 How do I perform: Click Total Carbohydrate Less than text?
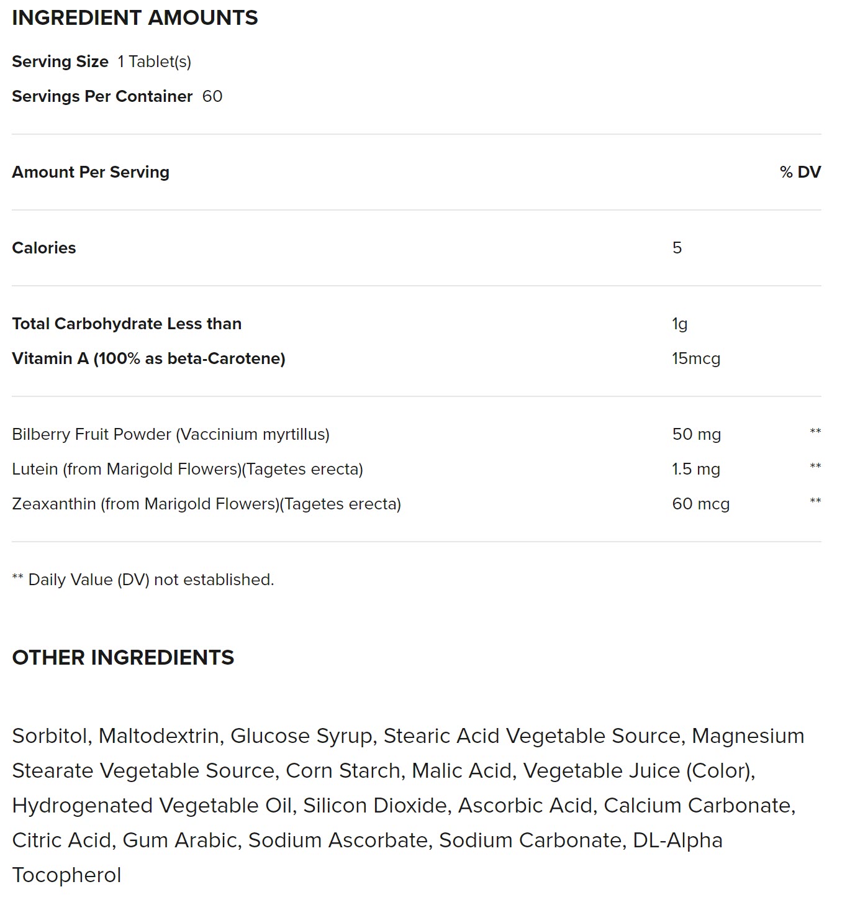click(127, 324)
